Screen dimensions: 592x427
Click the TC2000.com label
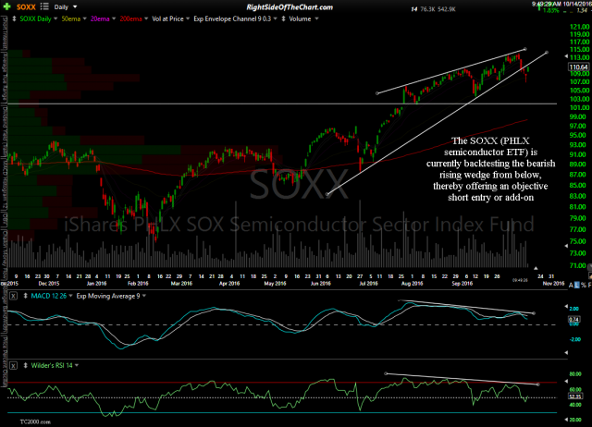pyautogui.click(x=35, y=421)
